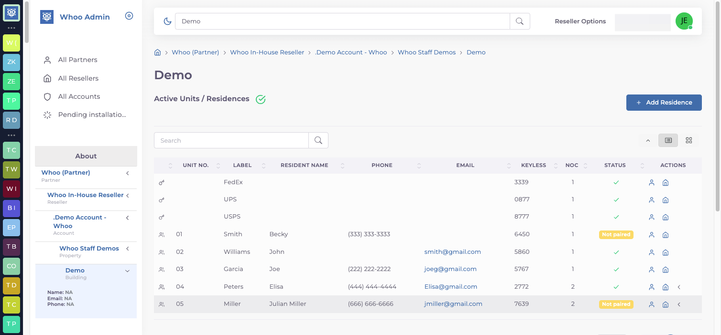Click the Whoo Admin owl logo
This screenshot has height=335, width=721.
coord(47,17)
